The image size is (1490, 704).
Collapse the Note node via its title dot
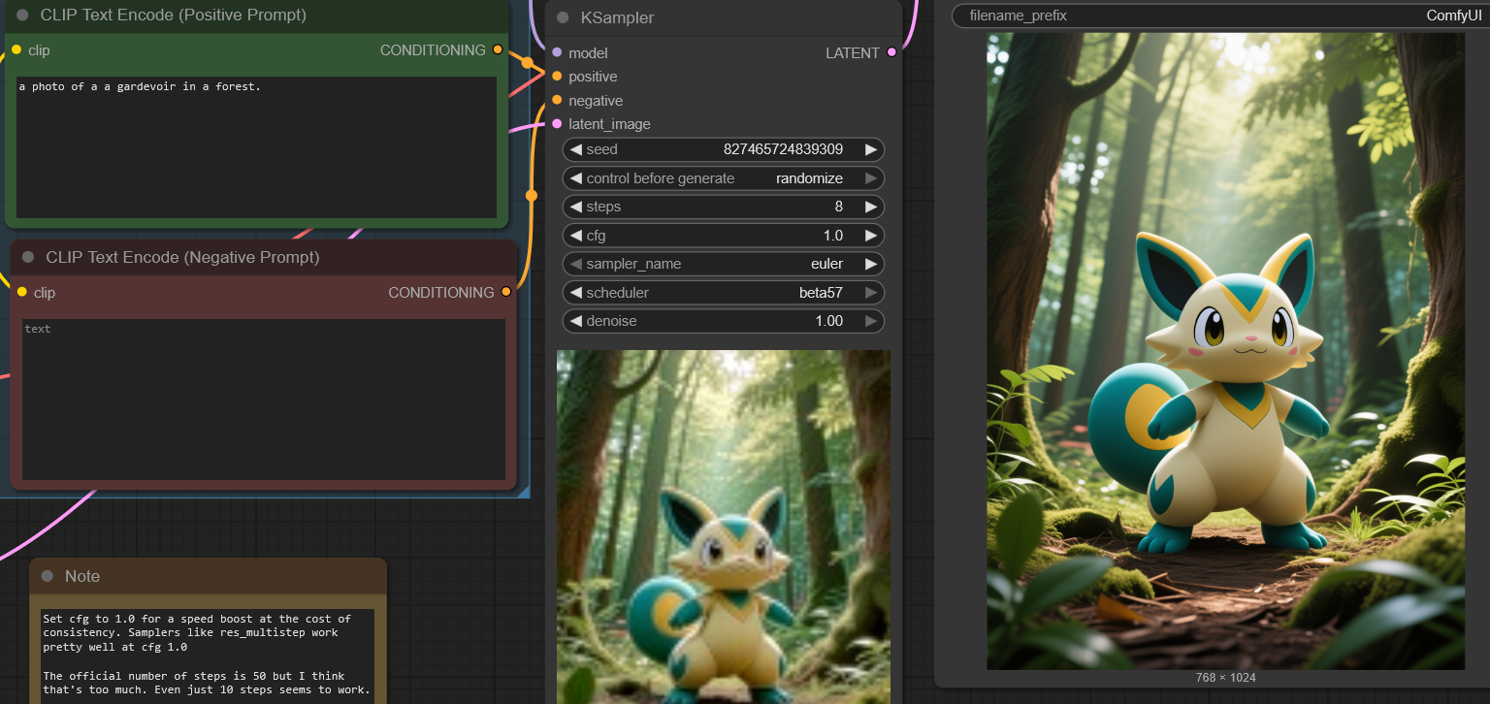tap(48, 576)
